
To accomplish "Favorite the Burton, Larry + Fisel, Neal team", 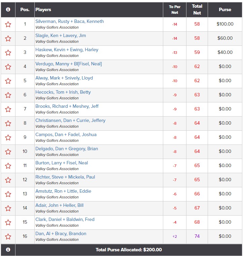I will click(8, 166).
